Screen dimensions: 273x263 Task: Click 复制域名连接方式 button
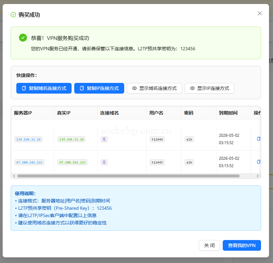pos(44,88)
